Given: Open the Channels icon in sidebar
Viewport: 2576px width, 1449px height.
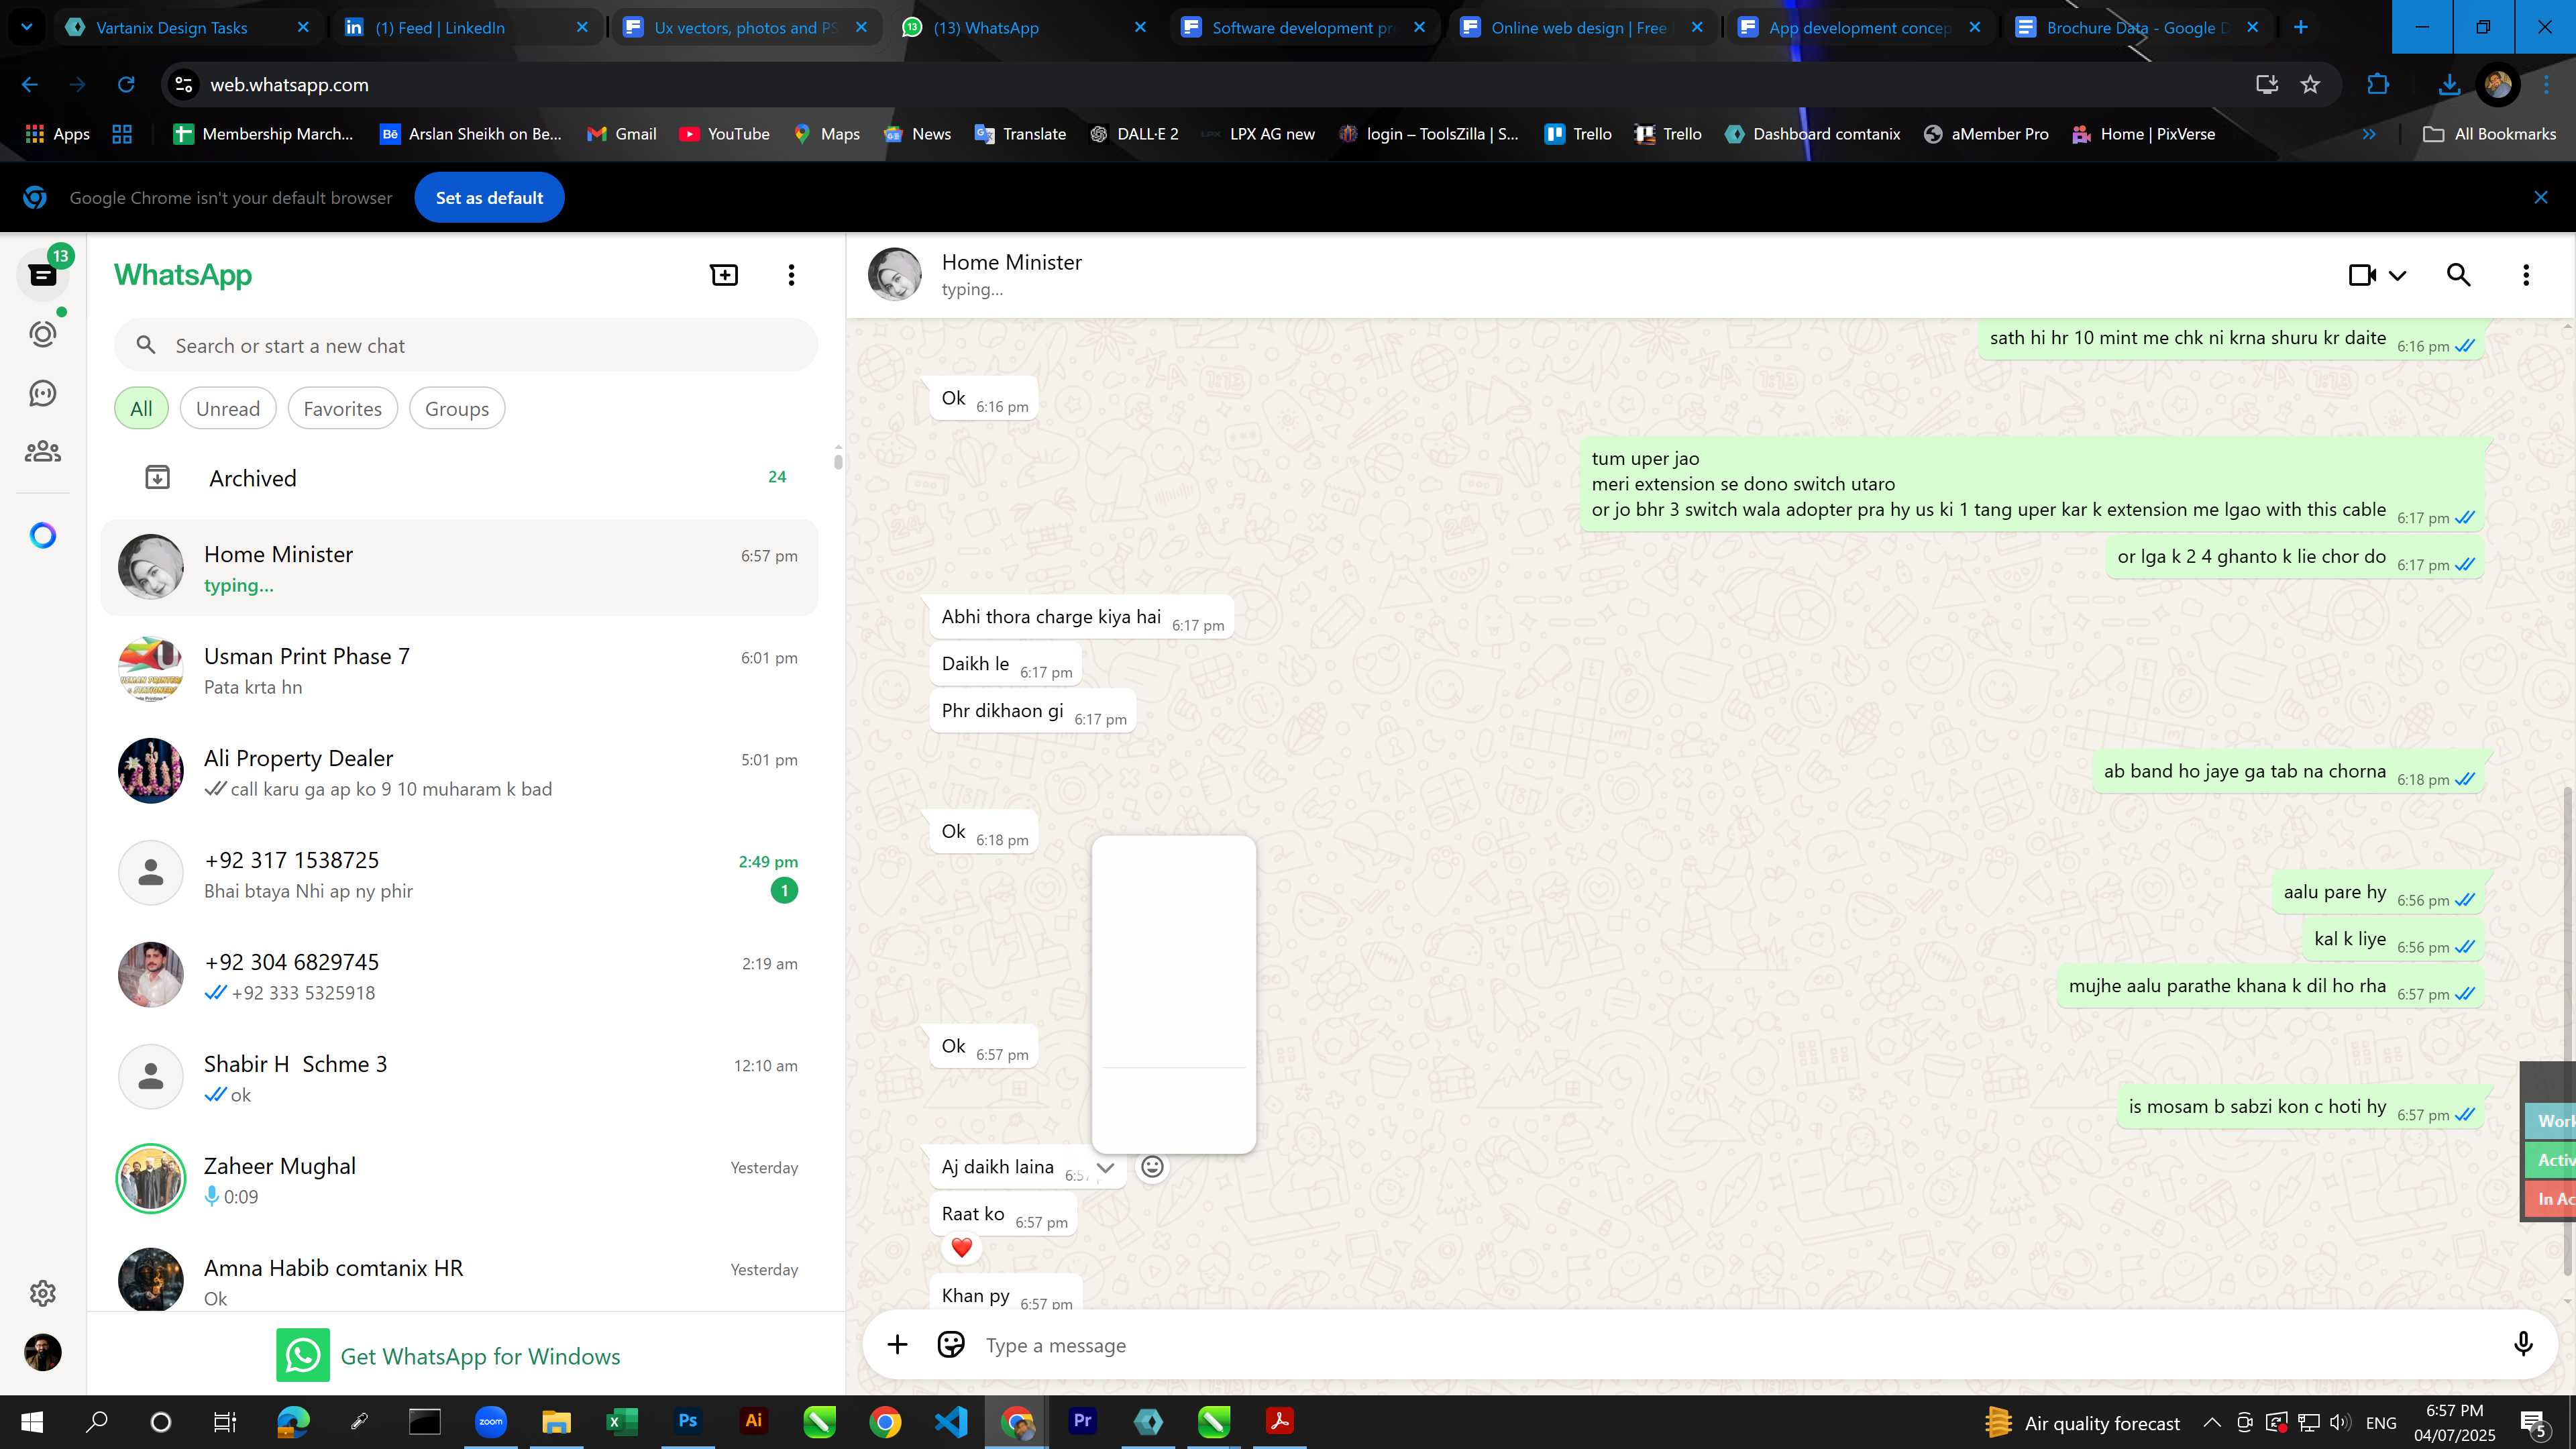Looking at the screenshot, I should pos(43,393).
